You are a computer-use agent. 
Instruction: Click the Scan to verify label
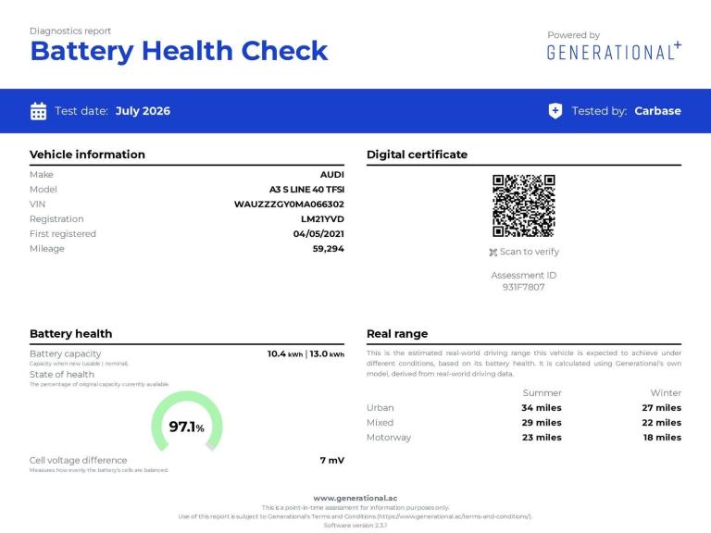click(x=530, y=252)
